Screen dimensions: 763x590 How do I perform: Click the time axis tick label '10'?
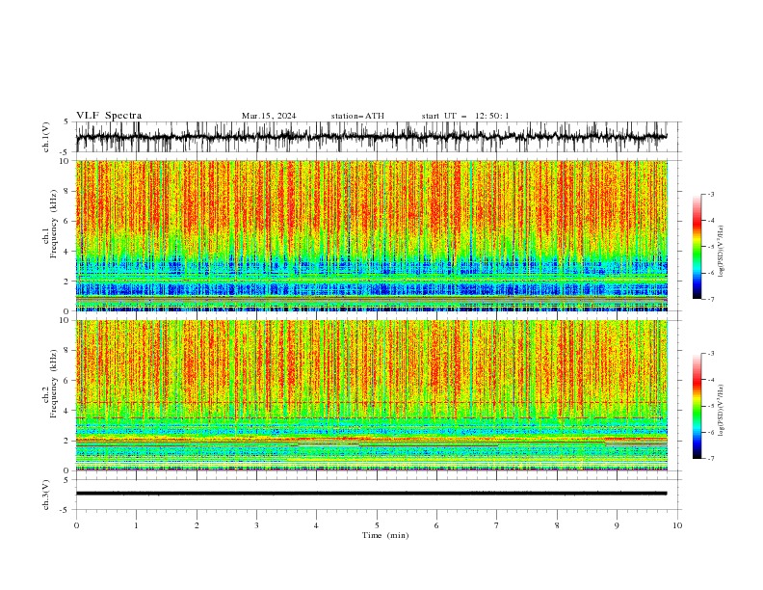pyautogui.click(x=677, y=525)
